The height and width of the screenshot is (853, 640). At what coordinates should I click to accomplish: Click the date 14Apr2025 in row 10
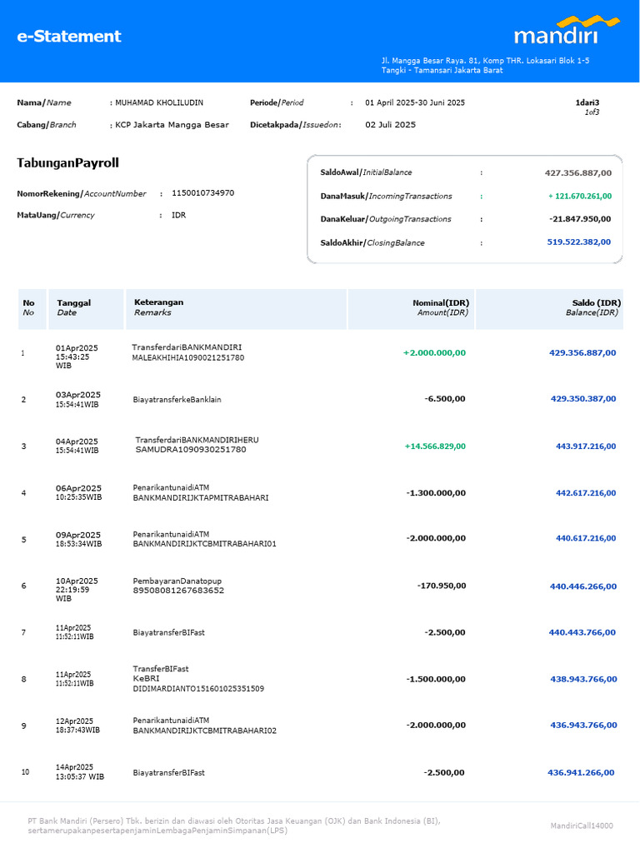pyautogui.click(x=74, y=767)
